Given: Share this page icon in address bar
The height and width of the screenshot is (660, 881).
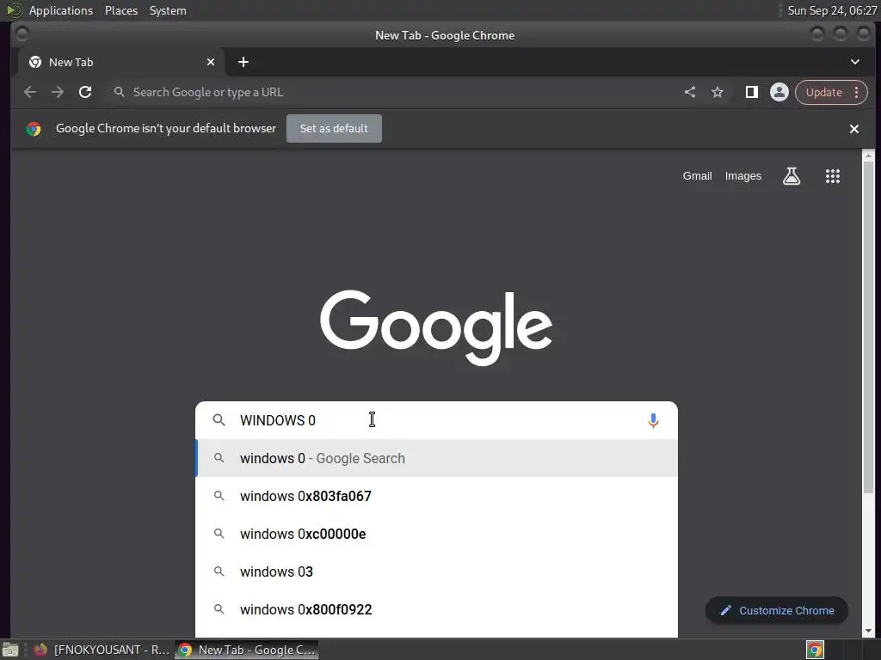Looking at the screenshot, I should [690, 92].
